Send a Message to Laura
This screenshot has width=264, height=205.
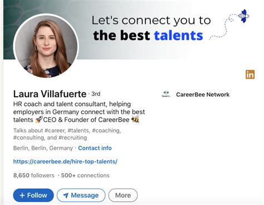coord(81,196)
